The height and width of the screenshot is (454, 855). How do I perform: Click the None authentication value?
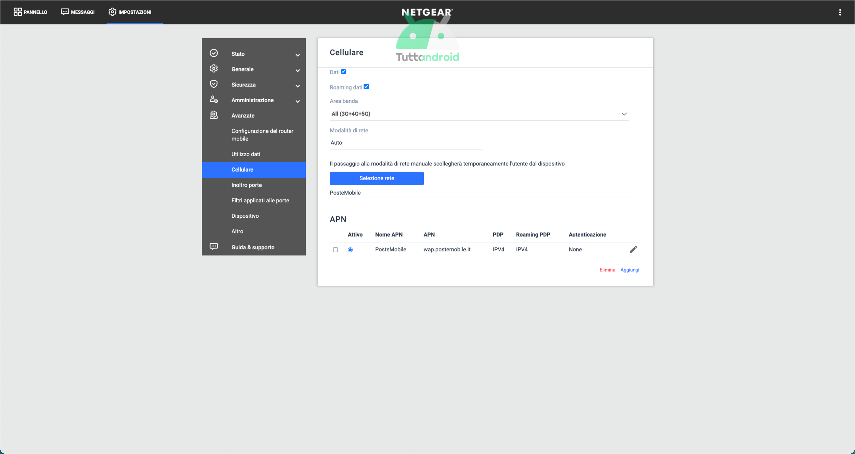pos(575,250)
